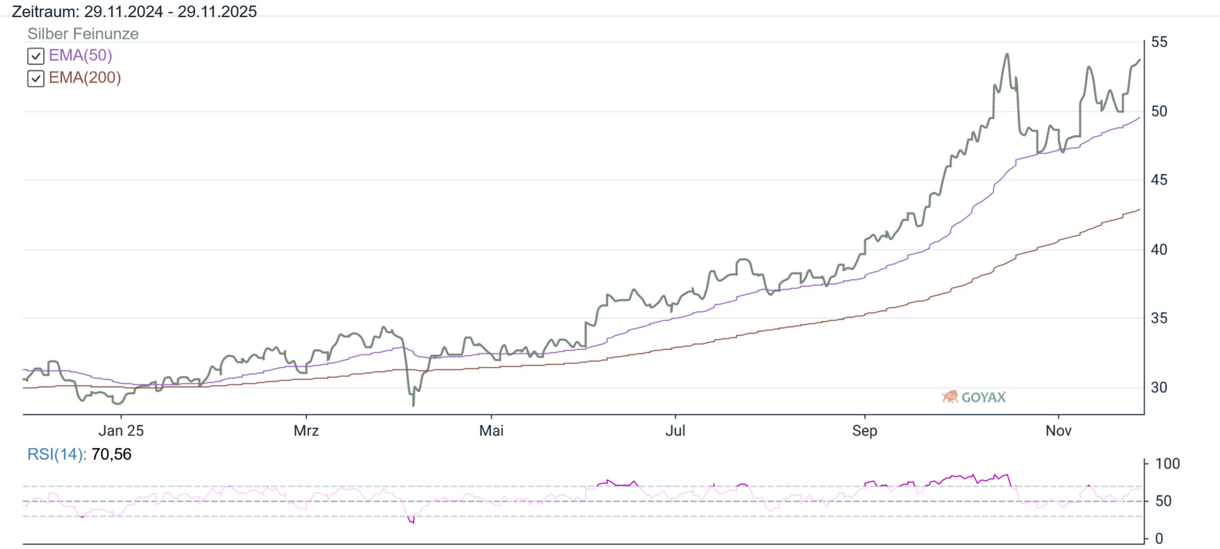Image resolution: width=1220 pixels, height=549 pixels.
Task: Click the Mai axis label
Action: pyautogui.click(x=491, y=431)
